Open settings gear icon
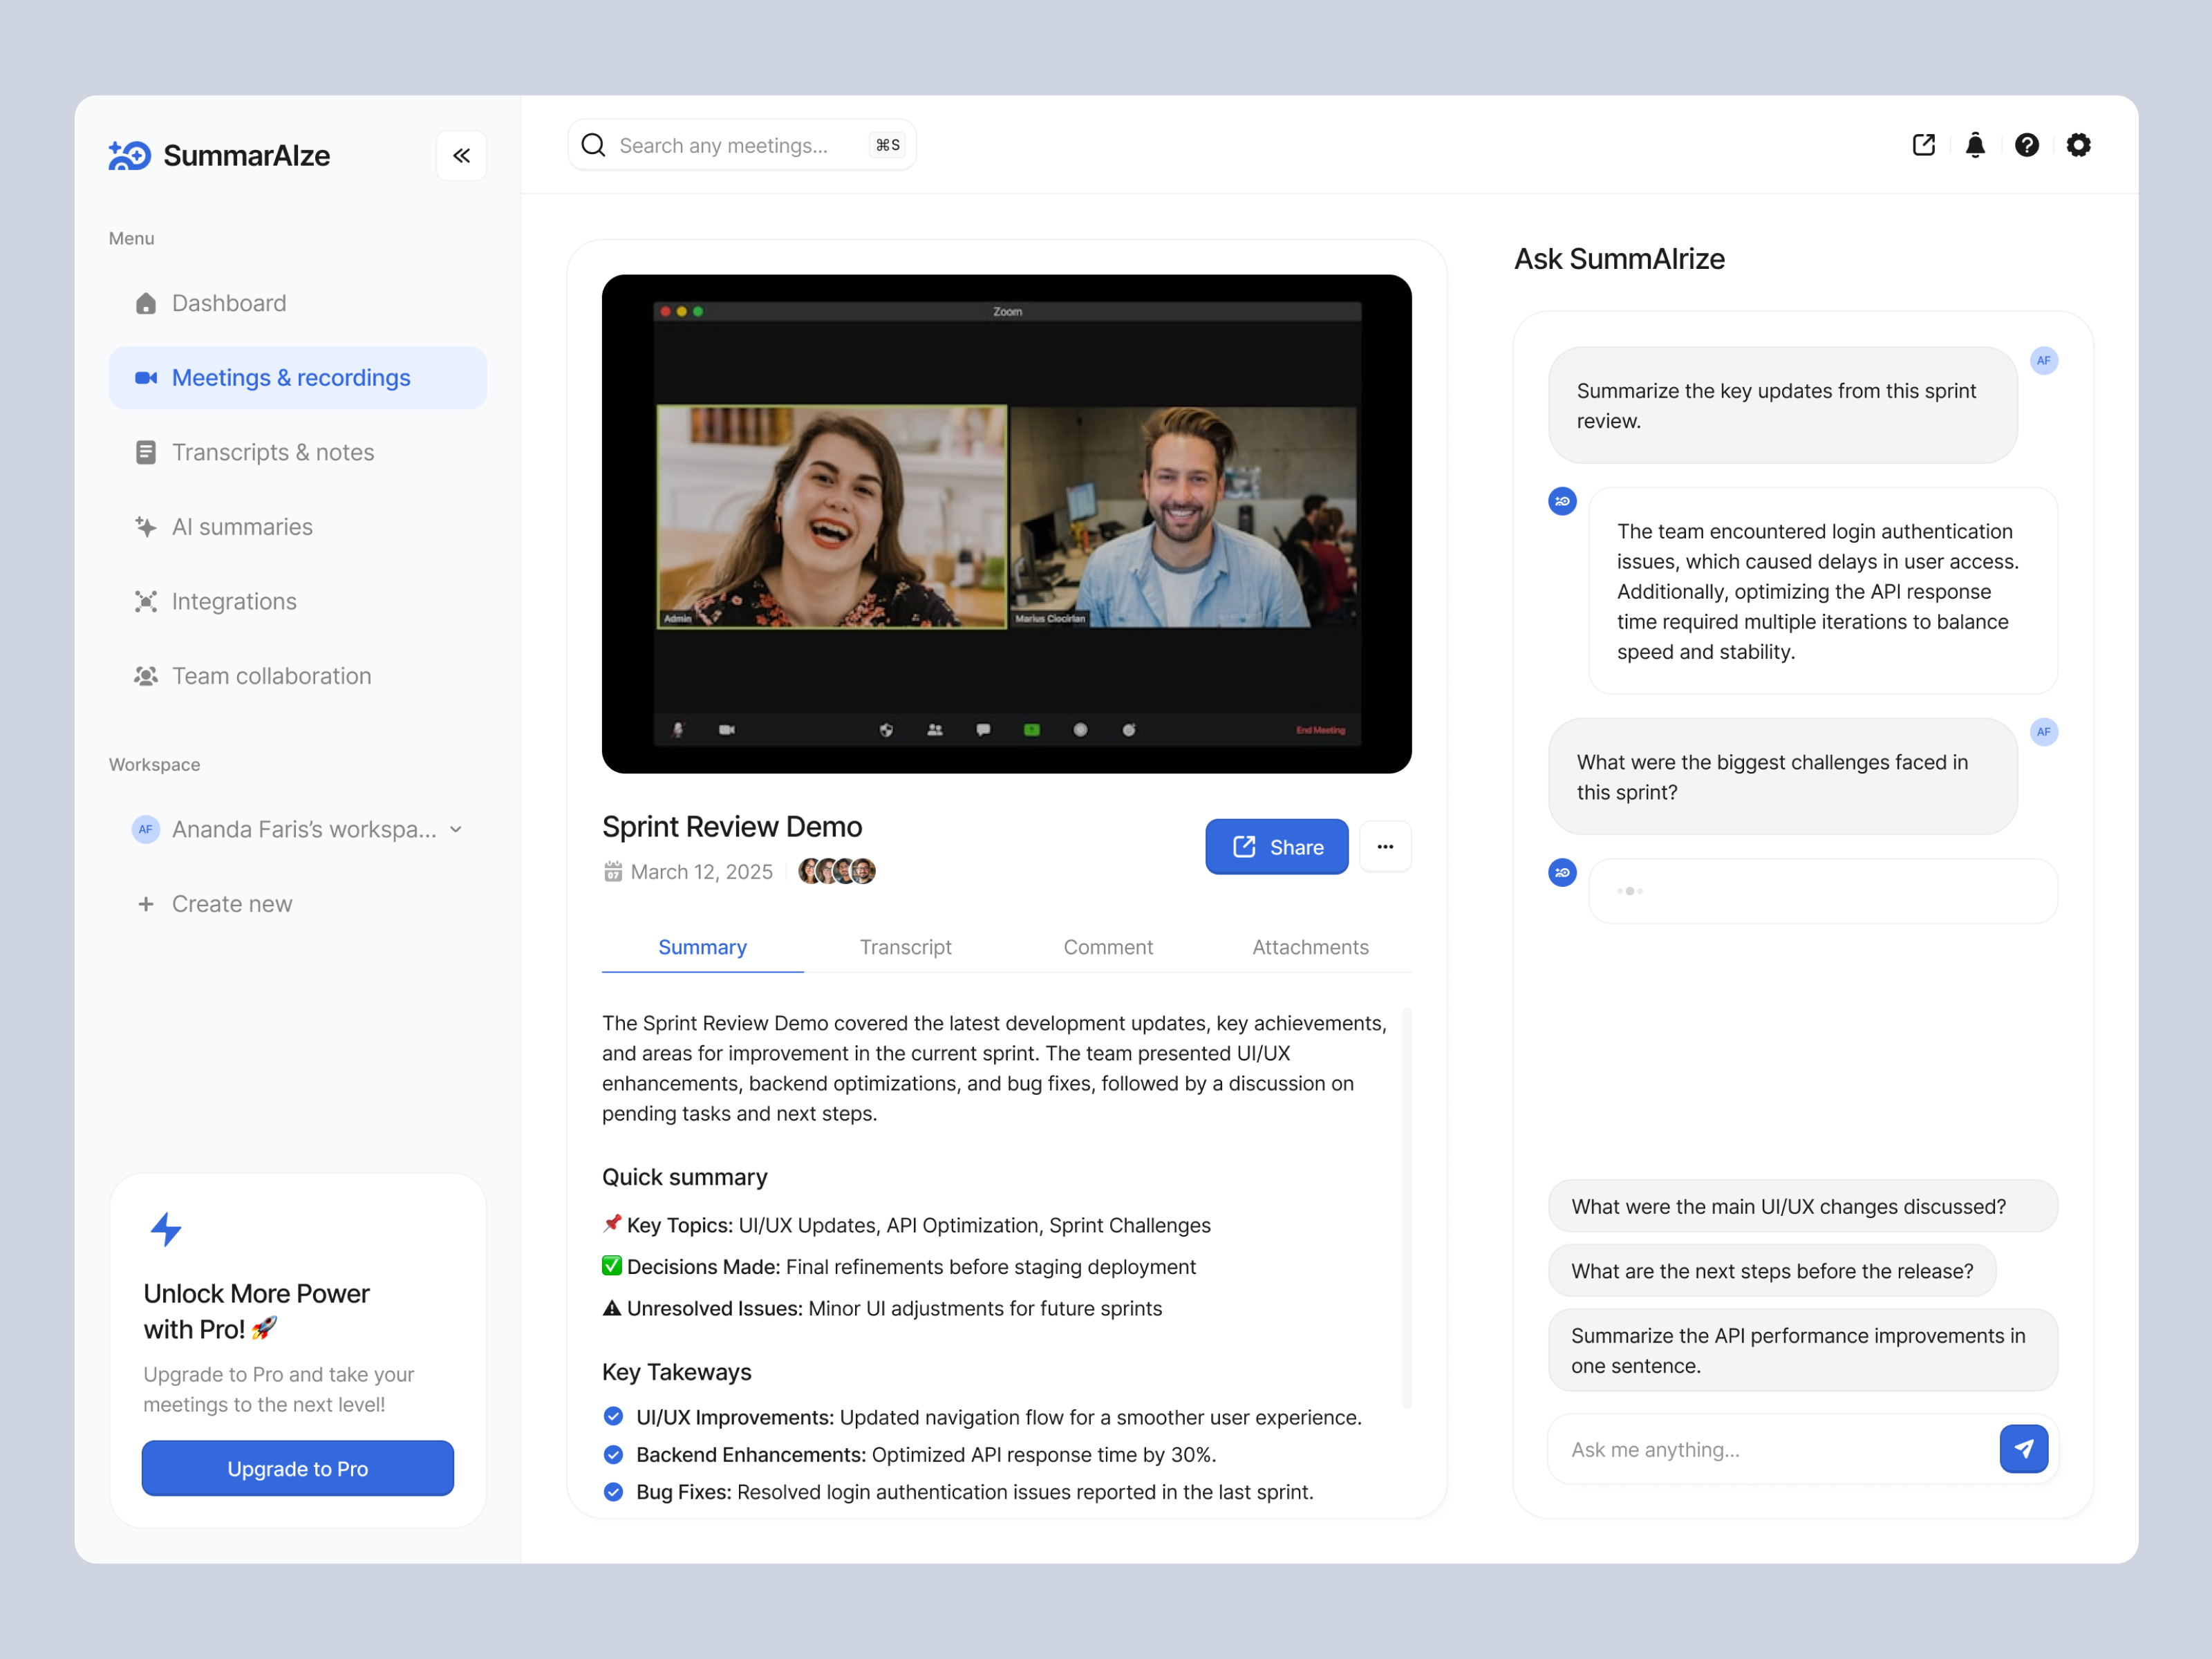The width and height of the screenshot is (2212, 1659). [x=2078, y=145]
